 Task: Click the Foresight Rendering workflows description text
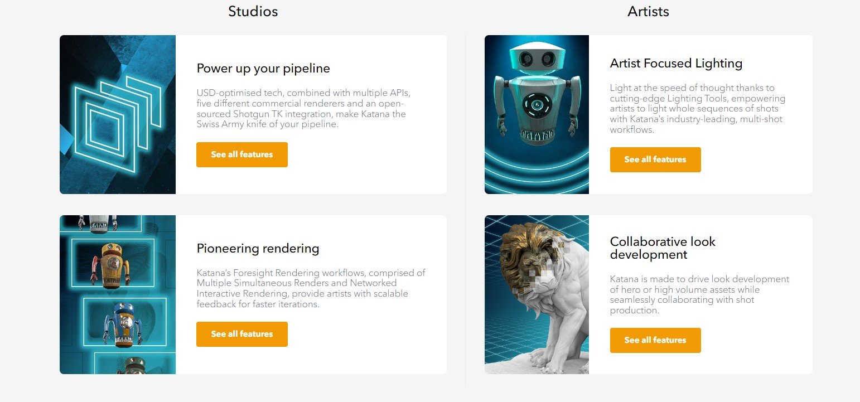click(x=311, y=288)
